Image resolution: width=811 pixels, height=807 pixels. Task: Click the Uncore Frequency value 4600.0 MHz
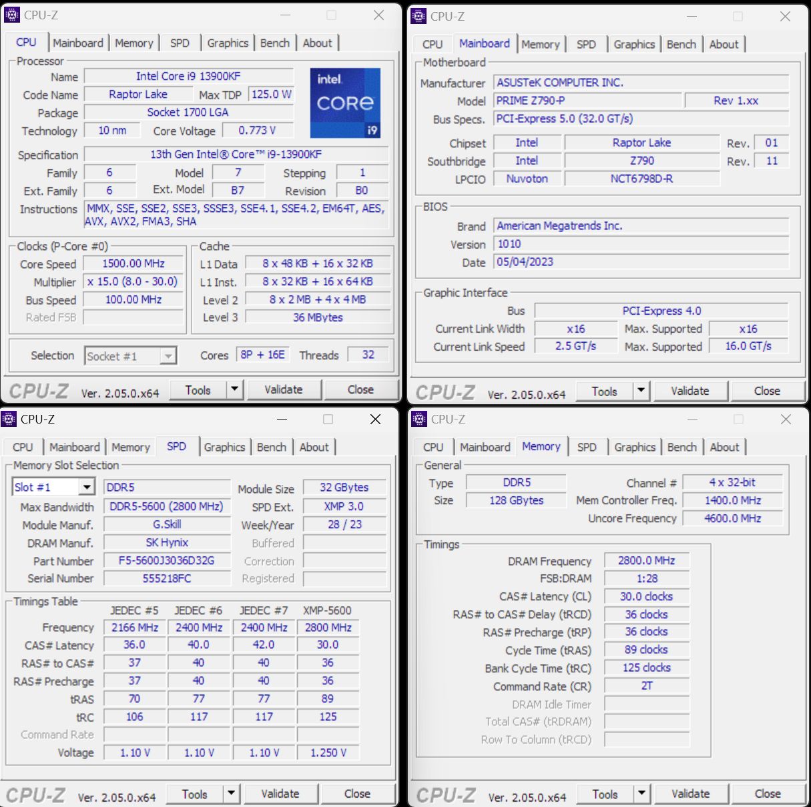733,518
